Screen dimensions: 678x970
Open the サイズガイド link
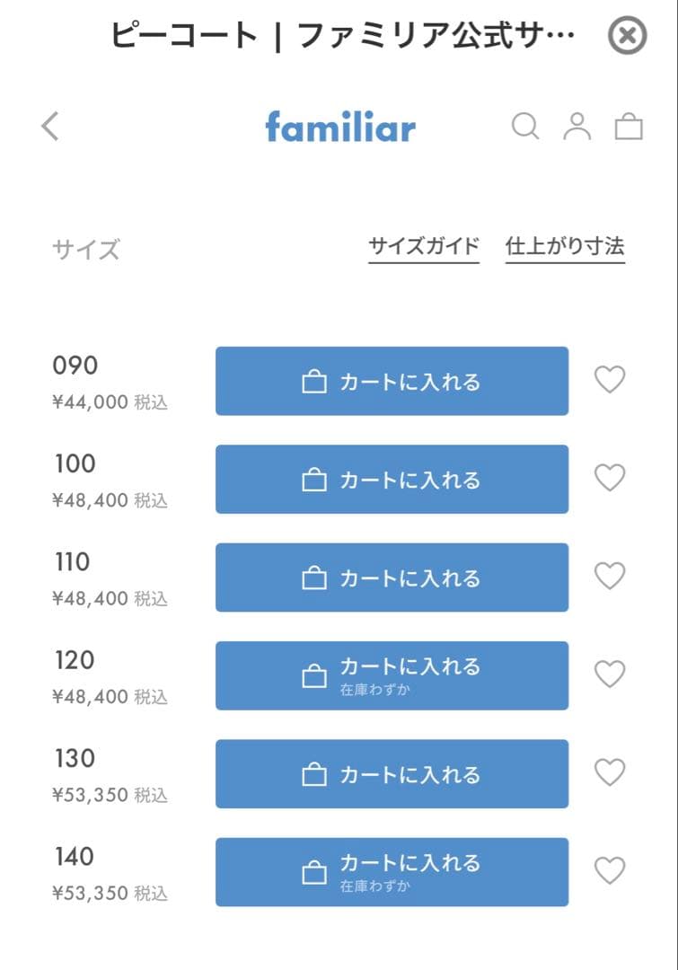tap(424, 247)
